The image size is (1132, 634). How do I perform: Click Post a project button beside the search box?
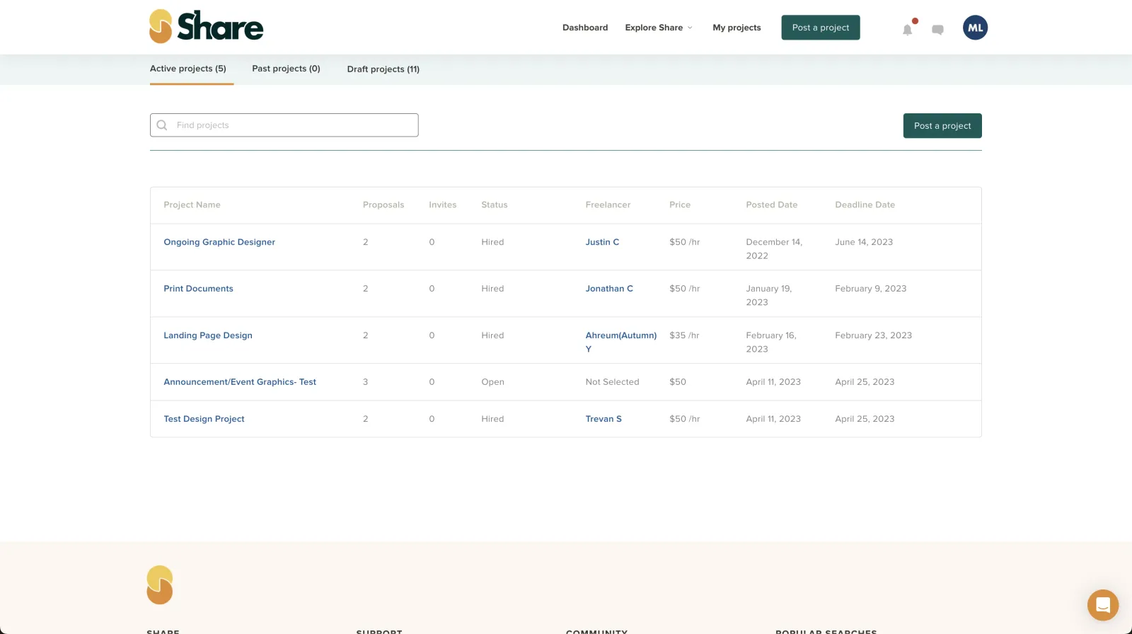942,126
